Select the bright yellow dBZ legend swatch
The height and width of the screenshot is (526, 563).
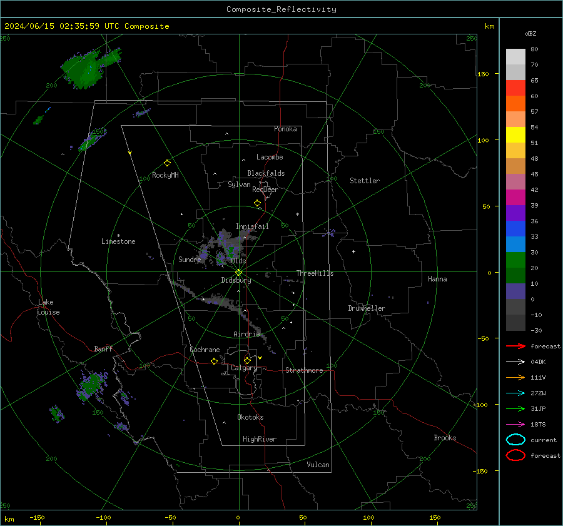515,134
